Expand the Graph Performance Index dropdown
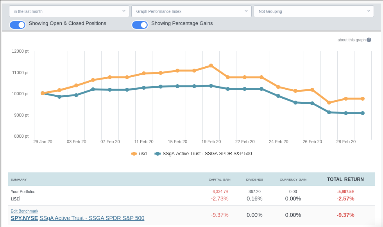 click(191, 11)
